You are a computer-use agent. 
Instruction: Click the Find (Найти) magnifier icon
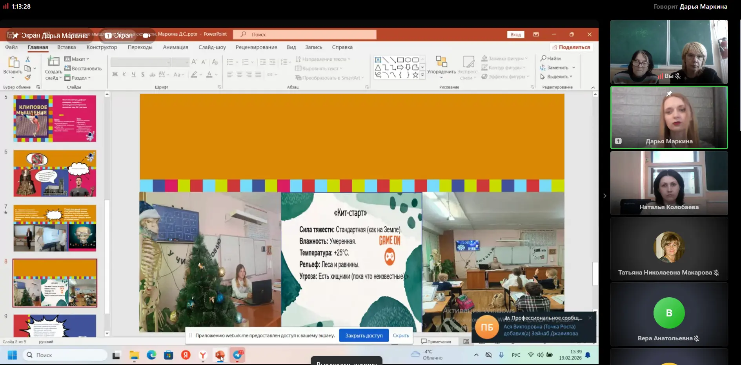pos(544,58)
